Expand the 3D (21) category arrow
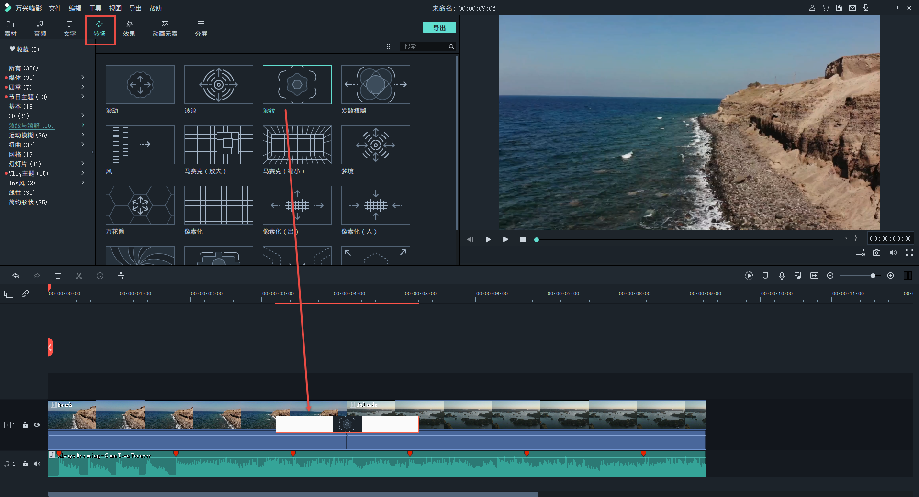This screenshot has height=497, width=919. point(83,115)
